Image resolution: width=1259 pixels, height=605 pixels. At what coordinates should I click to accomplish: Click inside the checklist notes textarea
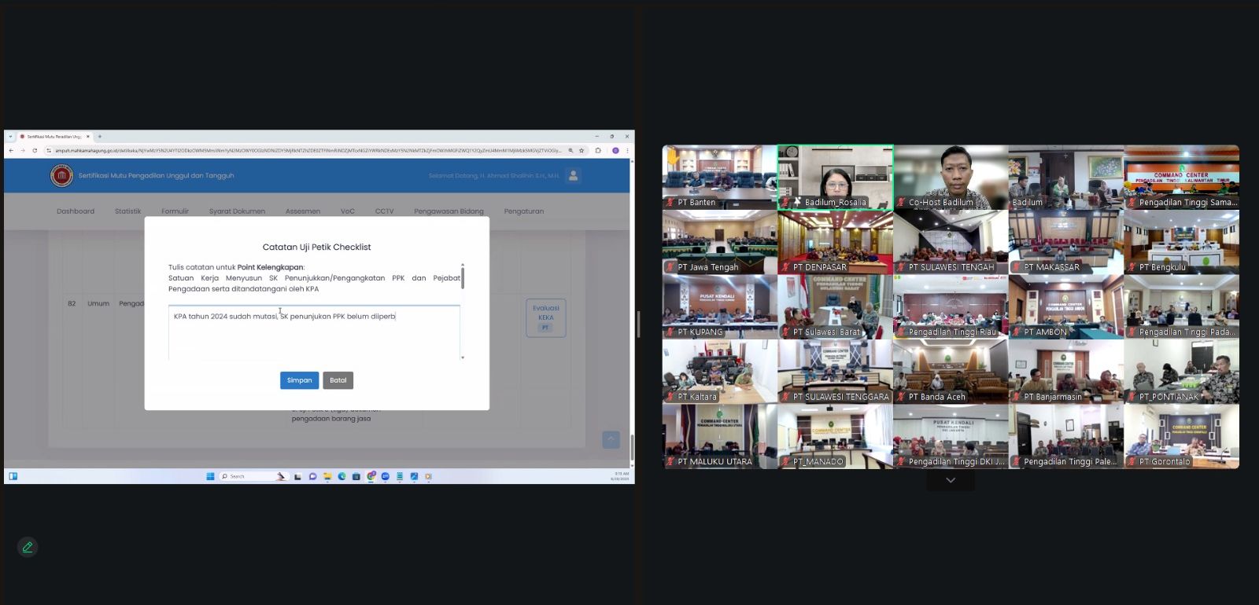click(314, 332)
